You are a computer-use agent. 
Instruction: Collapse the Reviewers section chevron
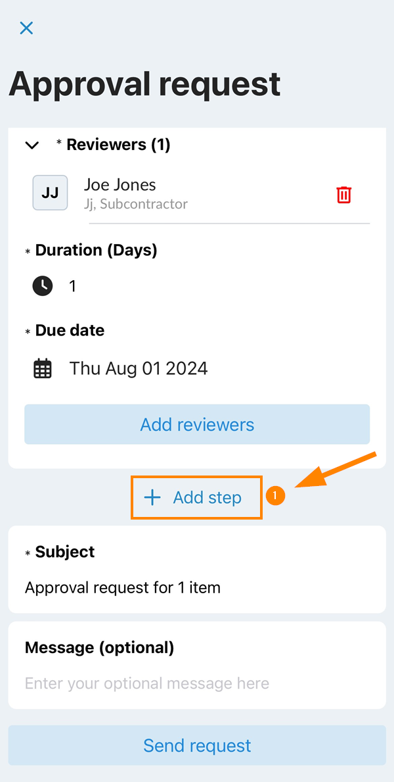32,145
